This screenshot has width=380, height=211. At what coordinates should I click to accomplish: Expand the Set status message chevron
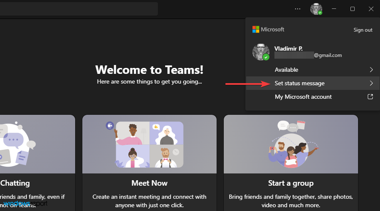coord(371,83)
